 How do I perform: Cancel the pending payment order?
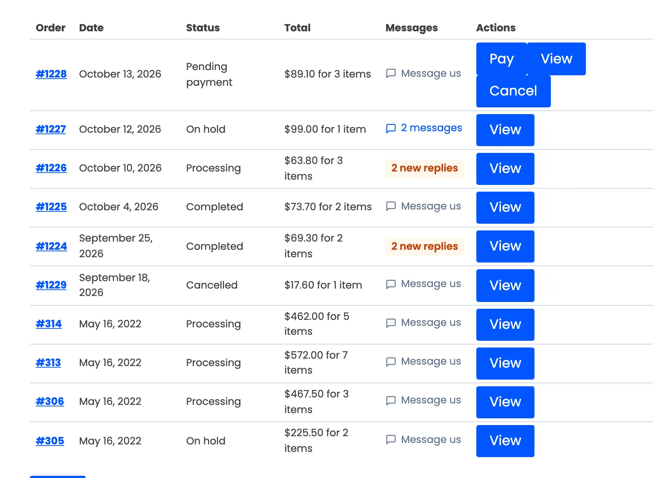(513, 91)
